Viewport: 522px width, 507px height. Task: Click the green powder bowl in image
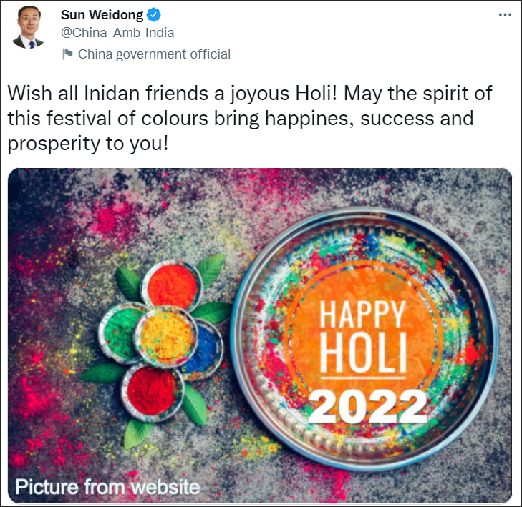pos(120,333)
